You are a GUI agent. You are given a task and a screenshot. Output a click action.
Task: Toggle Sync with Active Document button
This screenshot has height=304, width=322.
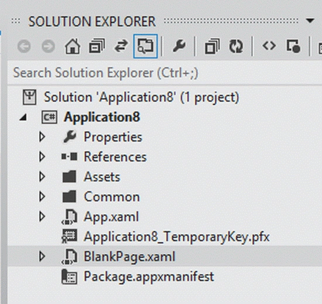coord(121,46)
